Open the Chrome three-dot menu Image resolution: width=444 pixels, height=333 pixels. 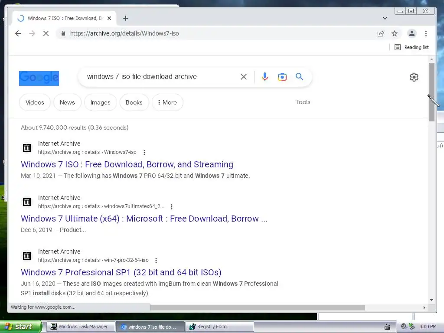coord(426,34)
